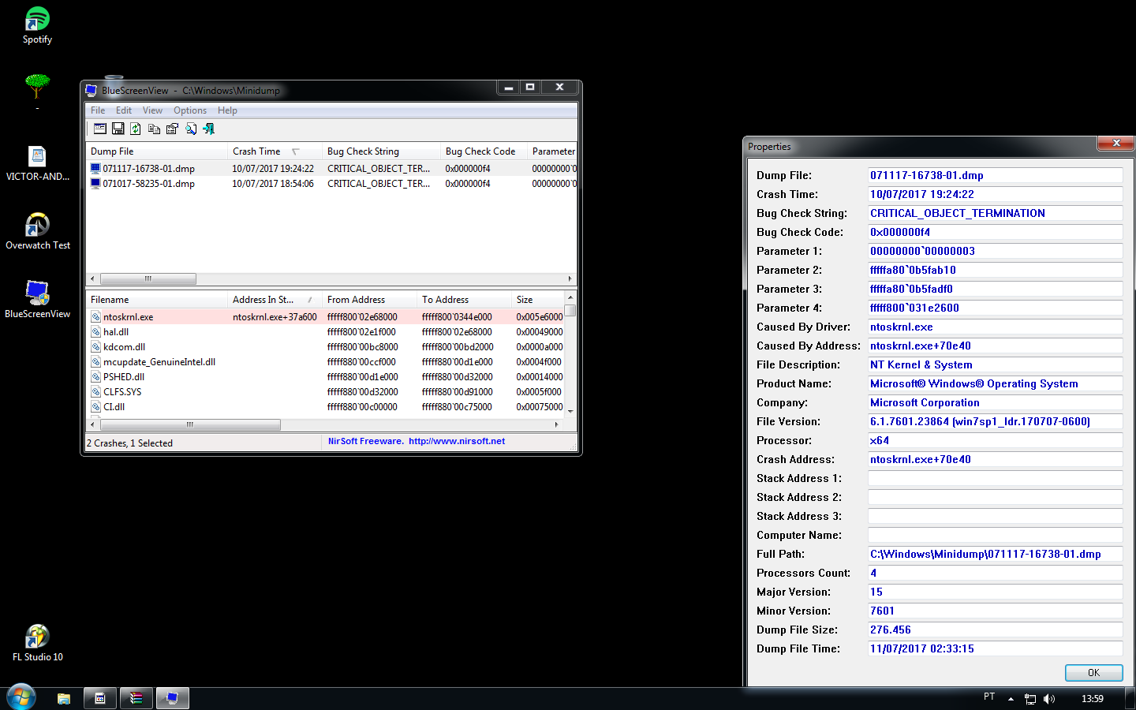The image size is (1136, 710).
Task: Open the Options menu
Action: click(190, 110)
